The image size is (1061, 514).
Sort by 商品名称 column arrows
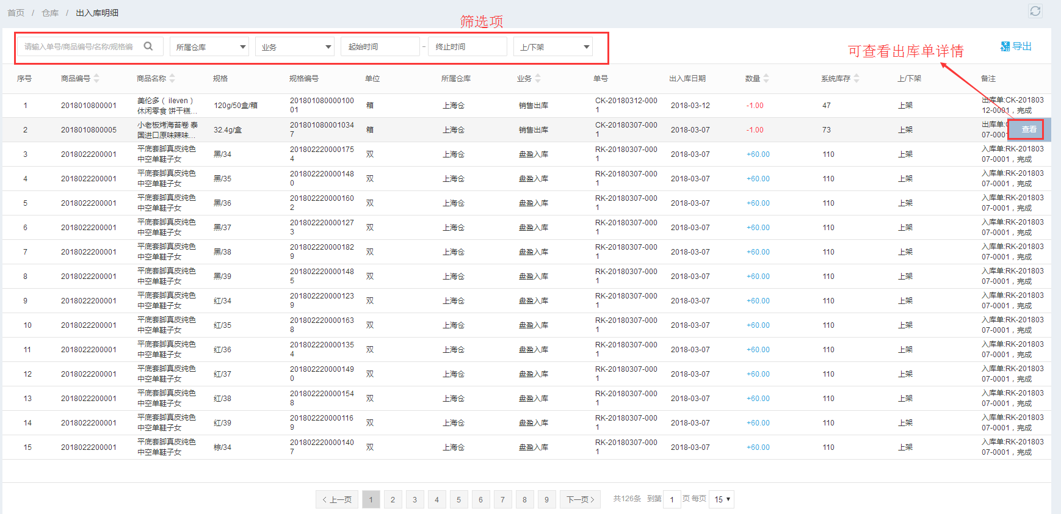pos(172,78)
